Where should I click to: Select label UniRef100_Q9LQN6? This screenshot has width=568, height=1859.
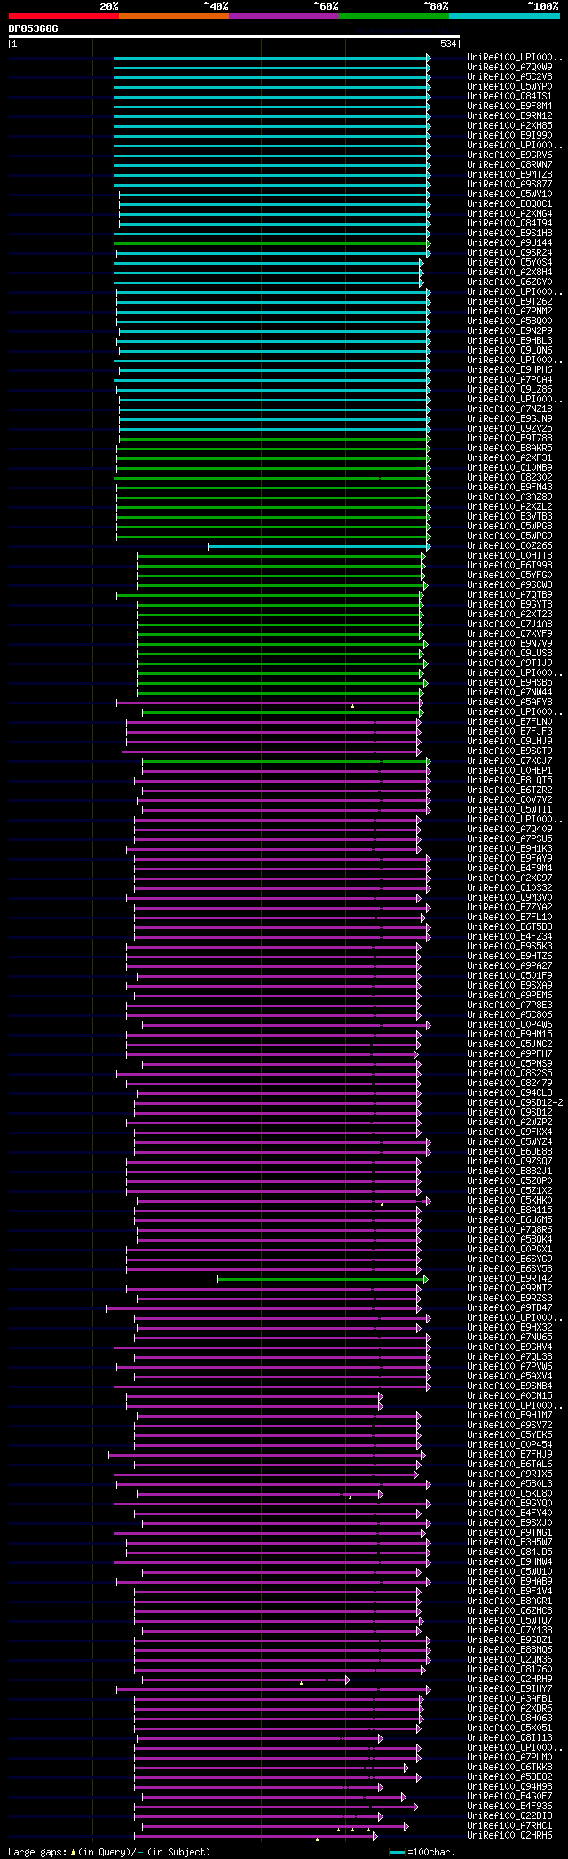coord(509,350)
